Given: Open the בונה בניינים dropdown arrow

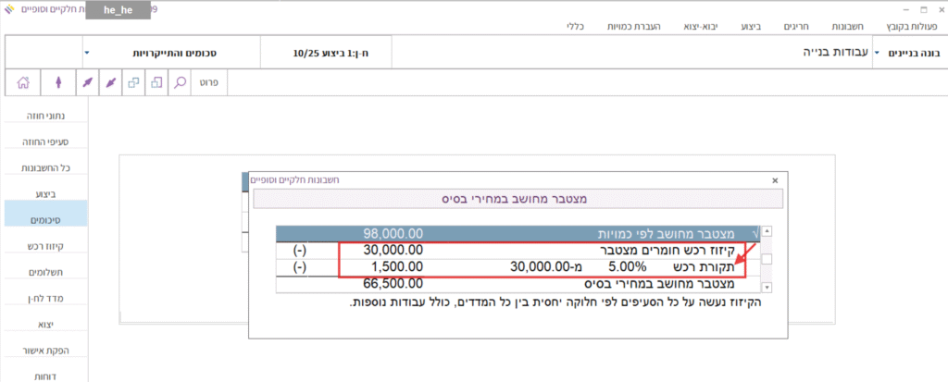Looking at the screenshot, I should 877,53.
